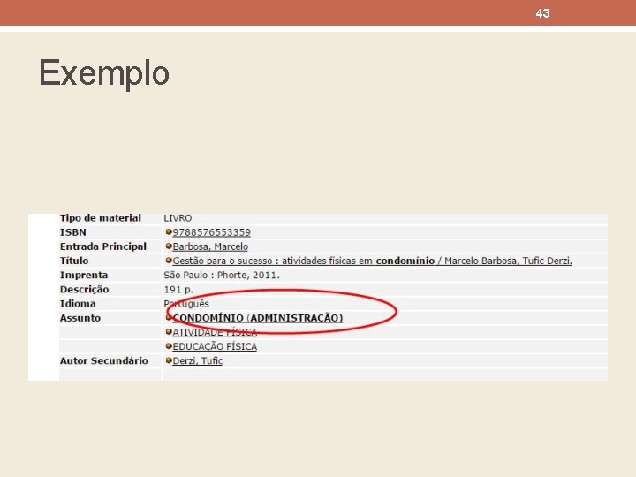Screen dimensions: 636x477
Task: Open secondary author link Derzi, Tufic
Action: click(x=197, y=360)
